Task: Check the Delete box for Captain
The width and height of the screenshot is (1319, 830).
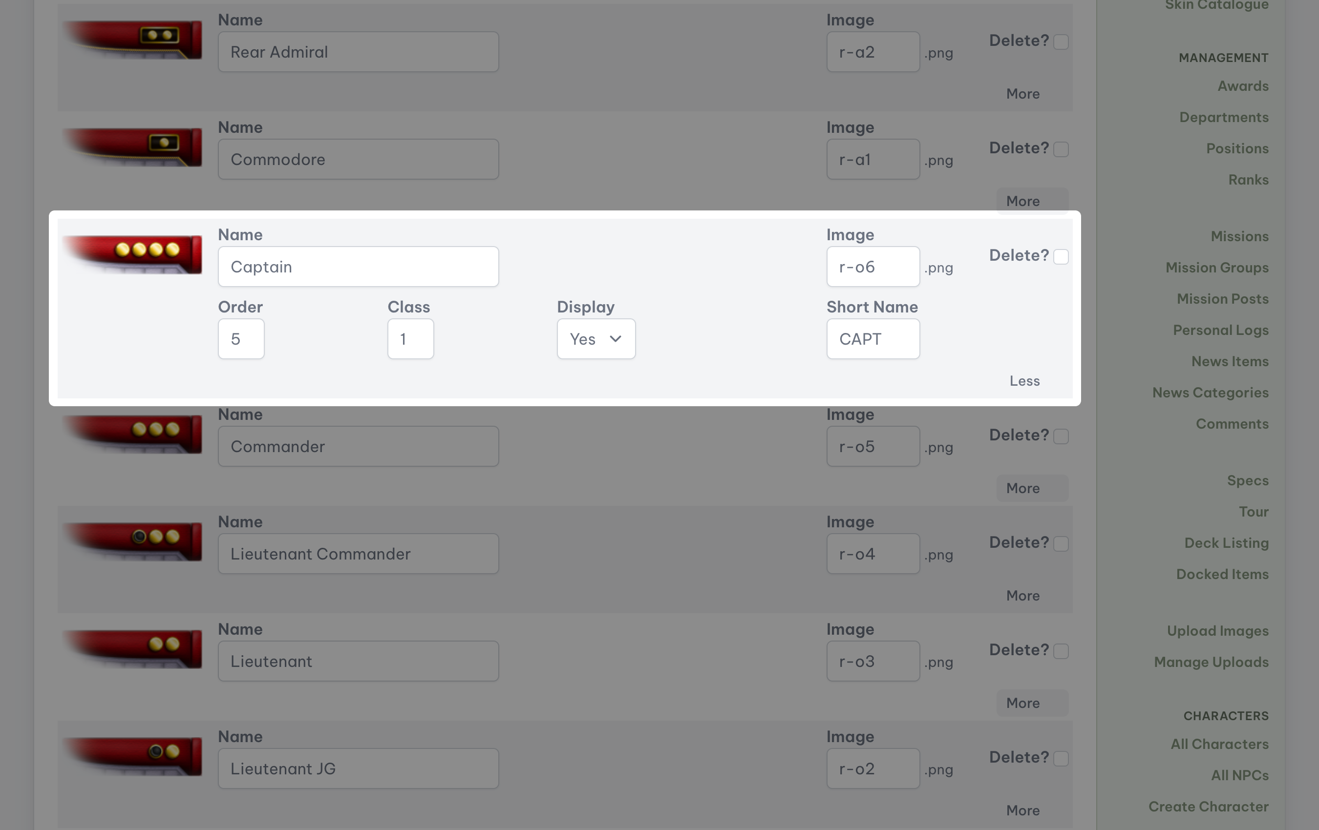Action: (x=1061, y=257)
